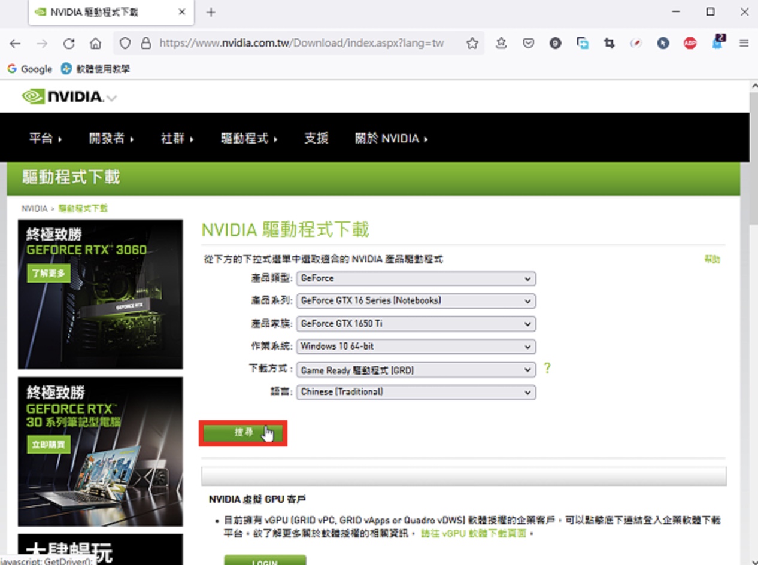Show site security info via padlock
Image resolution: width=758 pixels, height=565 pixels.
(x=145, y=43)
